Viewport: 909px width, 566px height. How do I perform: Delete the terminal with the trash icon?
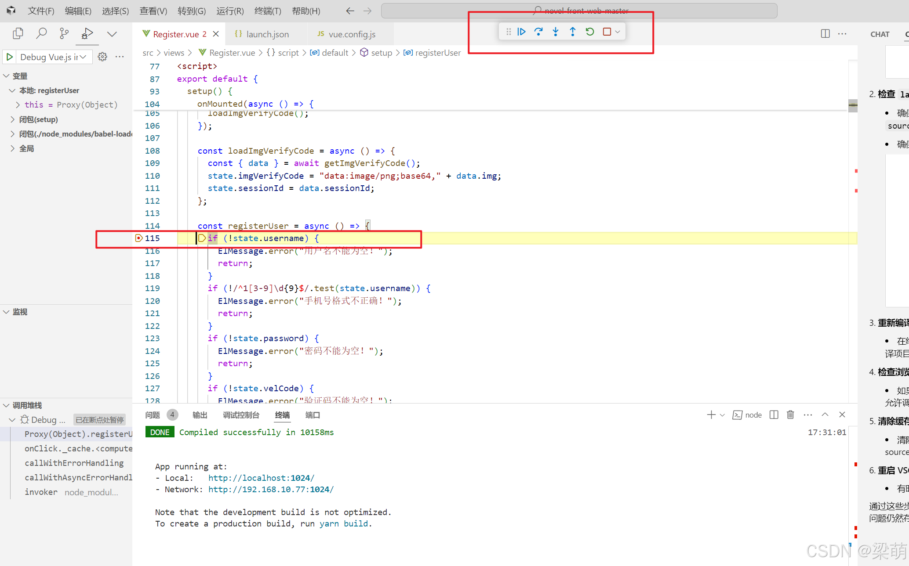(790, 415)
